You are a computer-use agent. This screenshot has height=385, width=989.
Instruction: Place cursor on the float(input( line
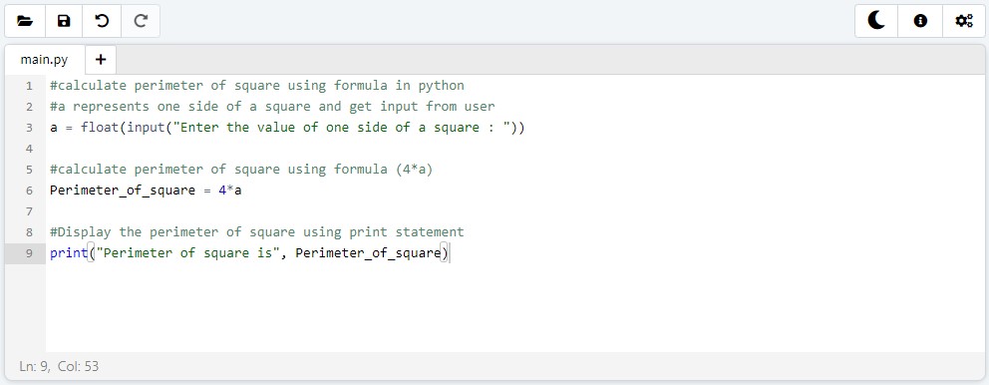click(287, 128)
